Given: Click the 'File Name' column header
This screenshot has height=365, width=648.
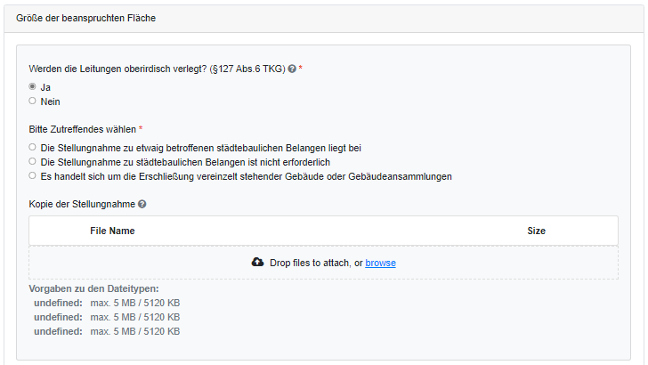Looking at the screenshot, I should [x=112, y=231].
